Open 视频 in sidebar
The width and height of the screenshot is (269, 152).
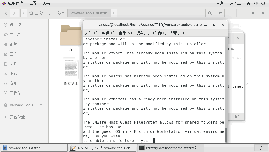[24, 44]
